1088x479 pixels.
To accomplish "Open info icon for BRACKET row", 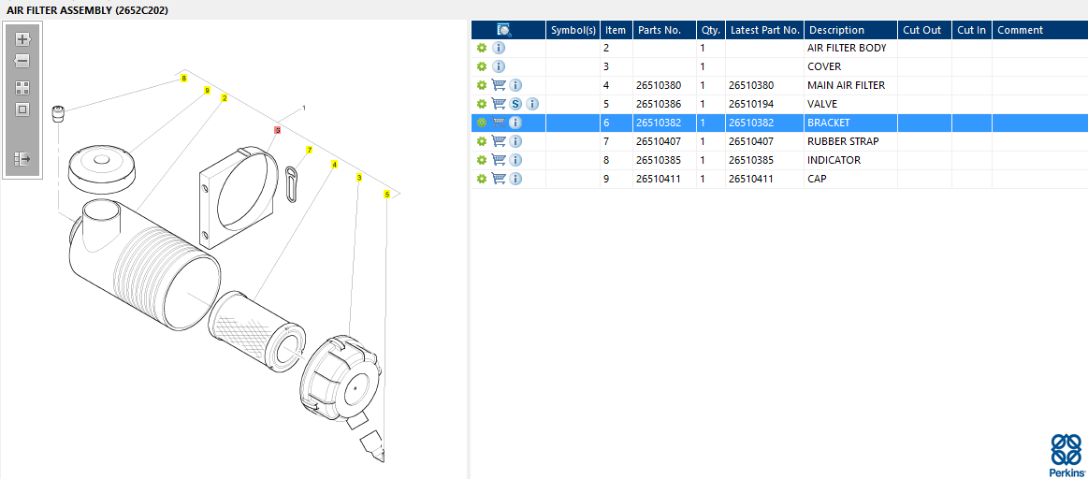I will 515,123.
